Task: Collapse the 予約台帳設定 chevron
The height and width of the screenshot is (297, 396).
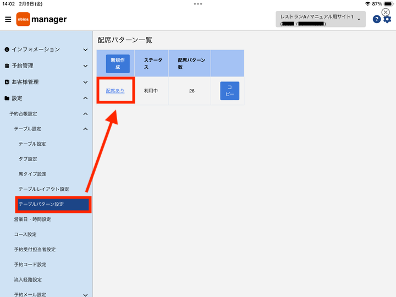Action: (86, 114)
